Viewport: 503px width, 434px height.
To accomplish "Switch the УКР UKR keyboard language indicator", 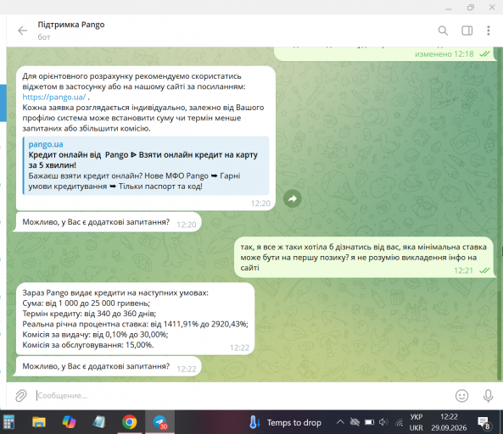I will click(416, 422).
